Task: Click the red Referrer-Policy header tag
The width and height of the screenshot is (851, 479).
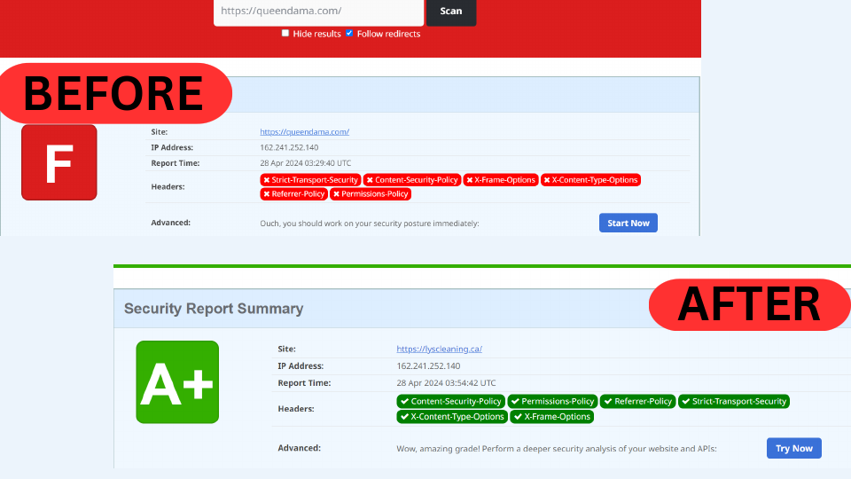Action: tap(293, 194)
